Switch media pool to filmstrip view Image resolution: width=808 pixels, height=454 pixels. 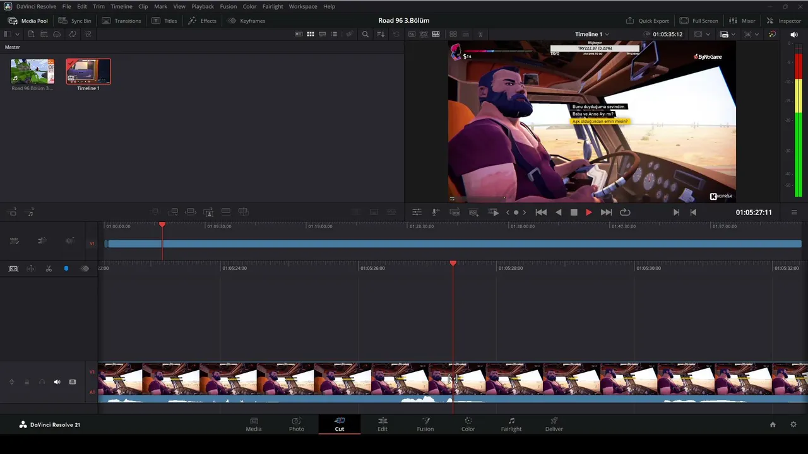(322, 34)
